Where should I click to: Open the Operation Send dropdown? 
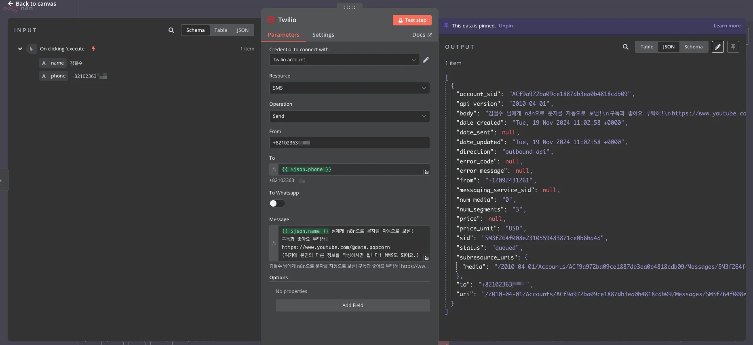(349, 116)
